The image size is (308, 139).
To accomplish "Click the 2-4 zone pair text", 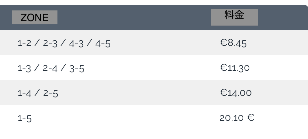I will (50, 69).
